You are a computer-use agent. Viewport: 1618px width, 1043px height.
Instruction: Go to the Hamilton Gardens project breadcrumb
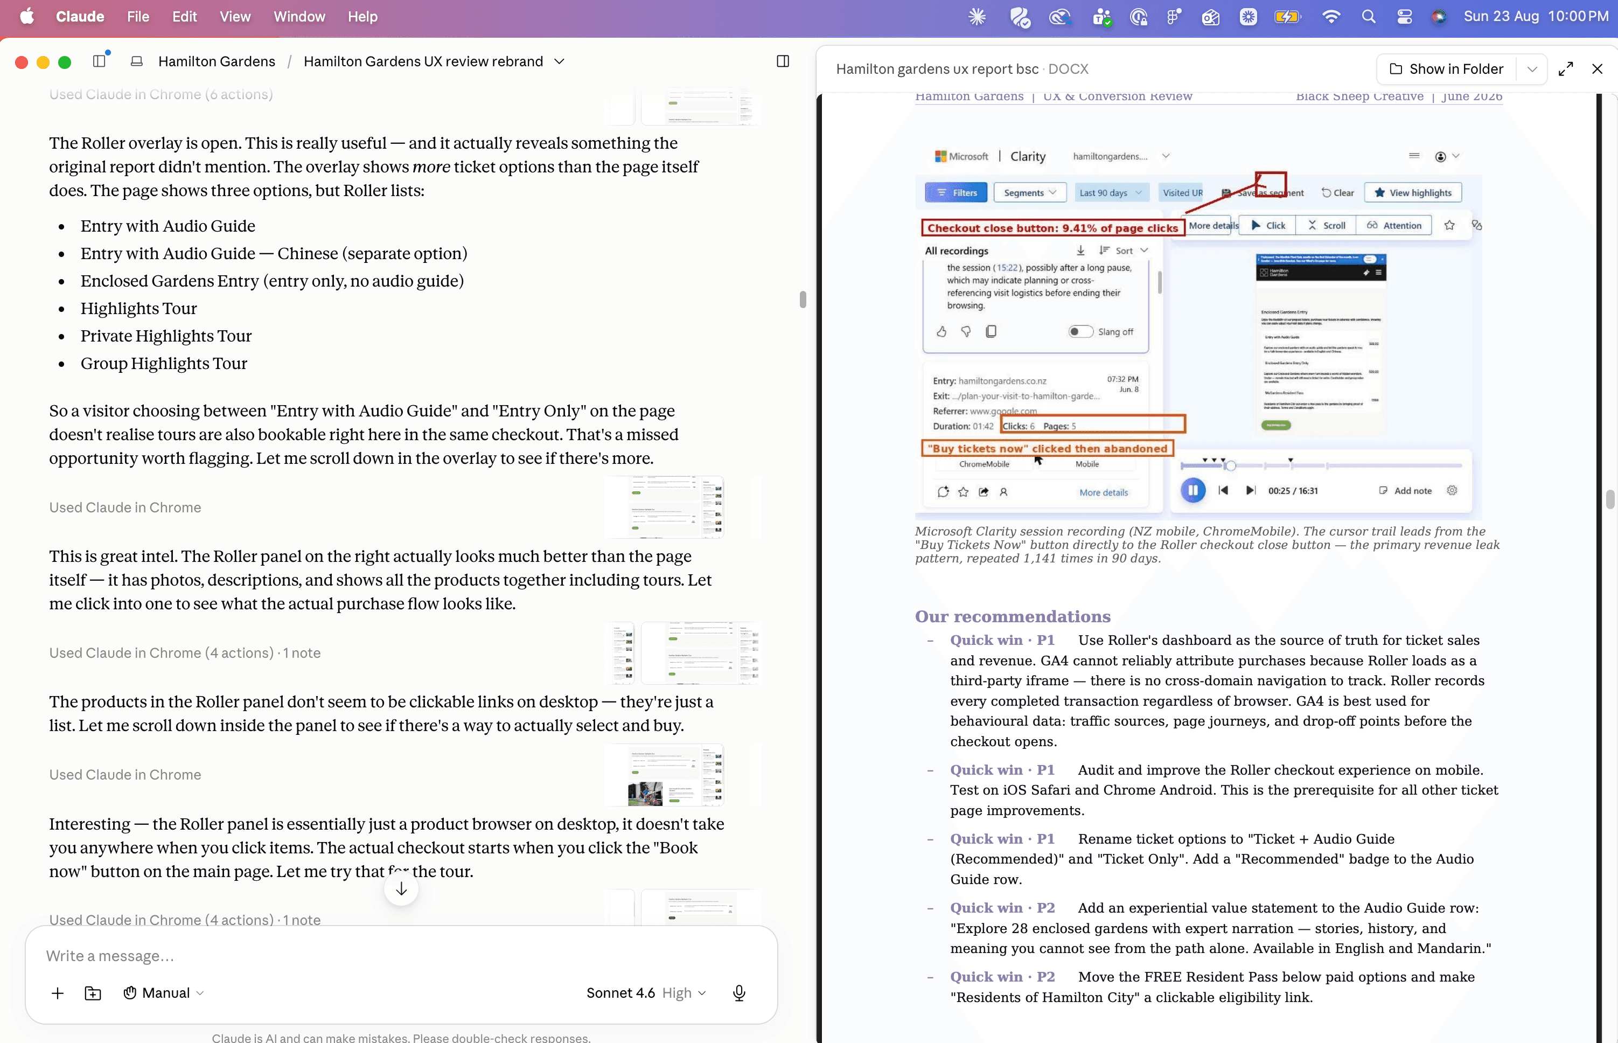point(217,61)
